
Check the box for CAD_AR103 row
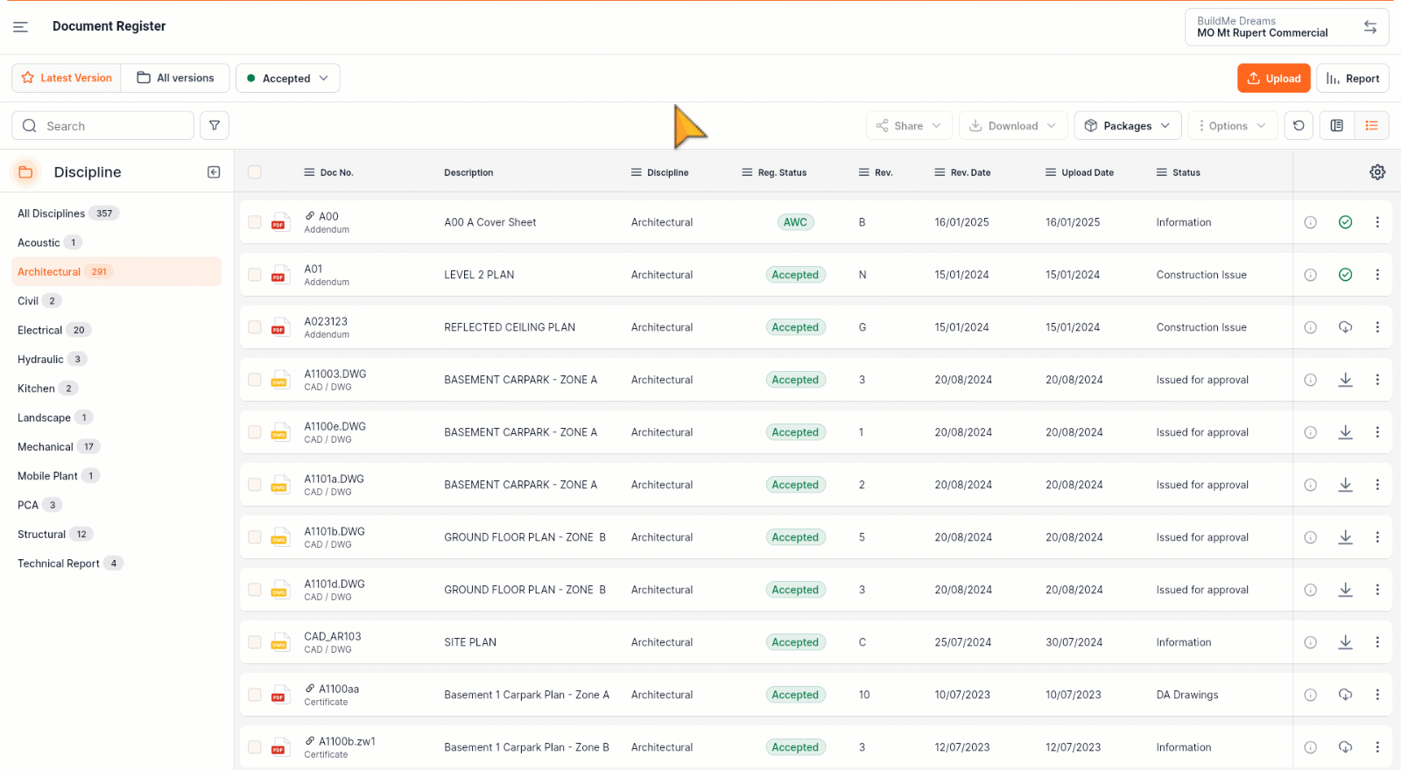pos(255,642)
